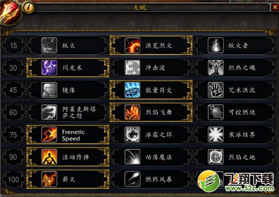Pick the 炽热之魂 talent icon
279x197 pixels.
(x=216, y=68)
